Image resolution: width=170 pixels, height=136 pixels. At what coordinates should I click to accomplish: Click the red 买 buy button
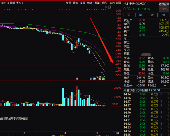click(x=129, y=15)
